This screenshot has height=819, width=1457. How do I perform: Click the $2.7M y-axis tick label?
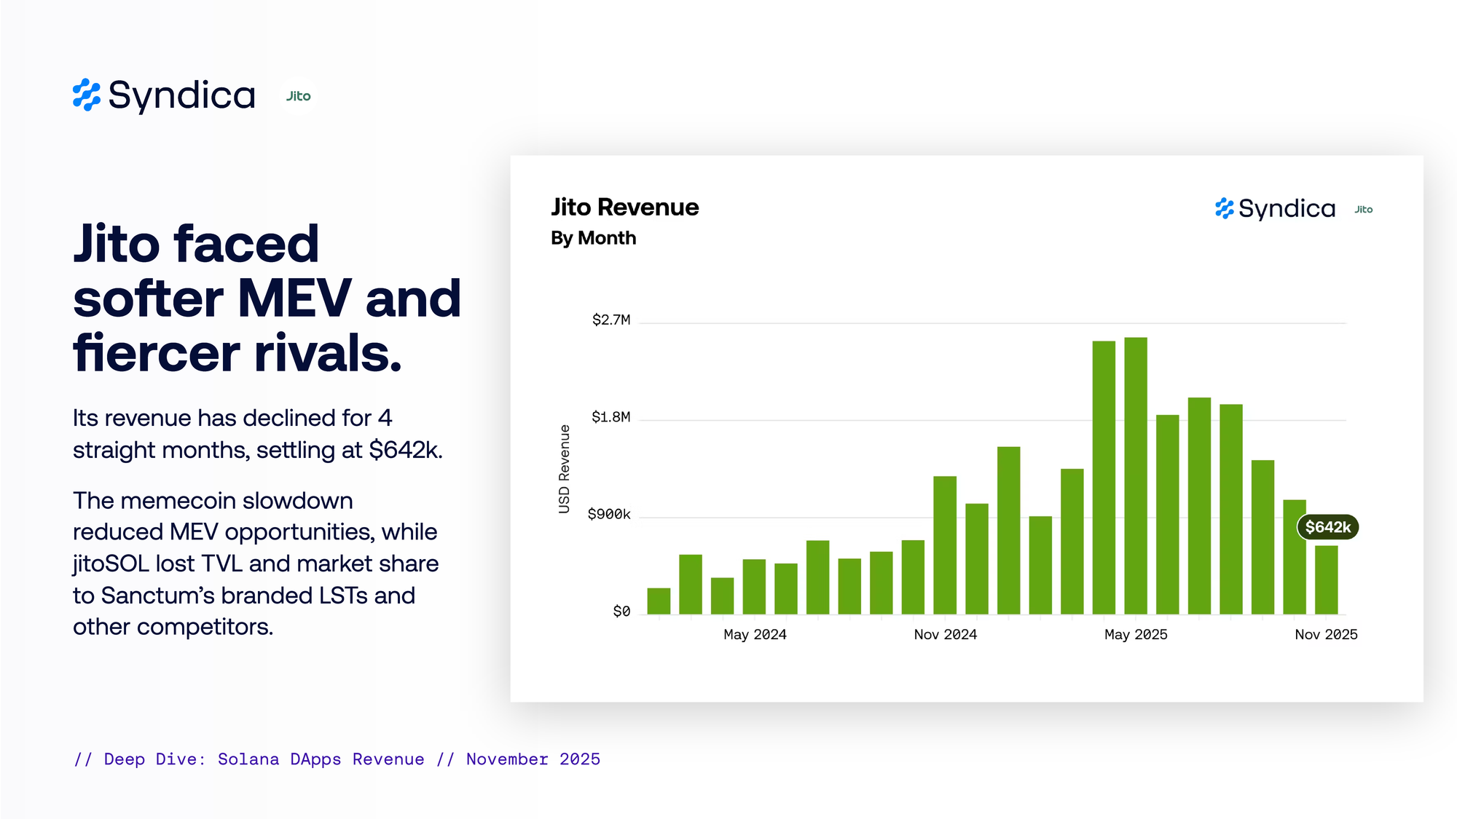click(x=610, y=320)
